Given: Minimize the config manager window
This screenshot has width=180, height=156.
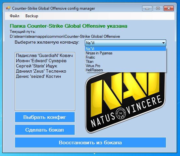Looking at the screenshot, I should point(147,8).
